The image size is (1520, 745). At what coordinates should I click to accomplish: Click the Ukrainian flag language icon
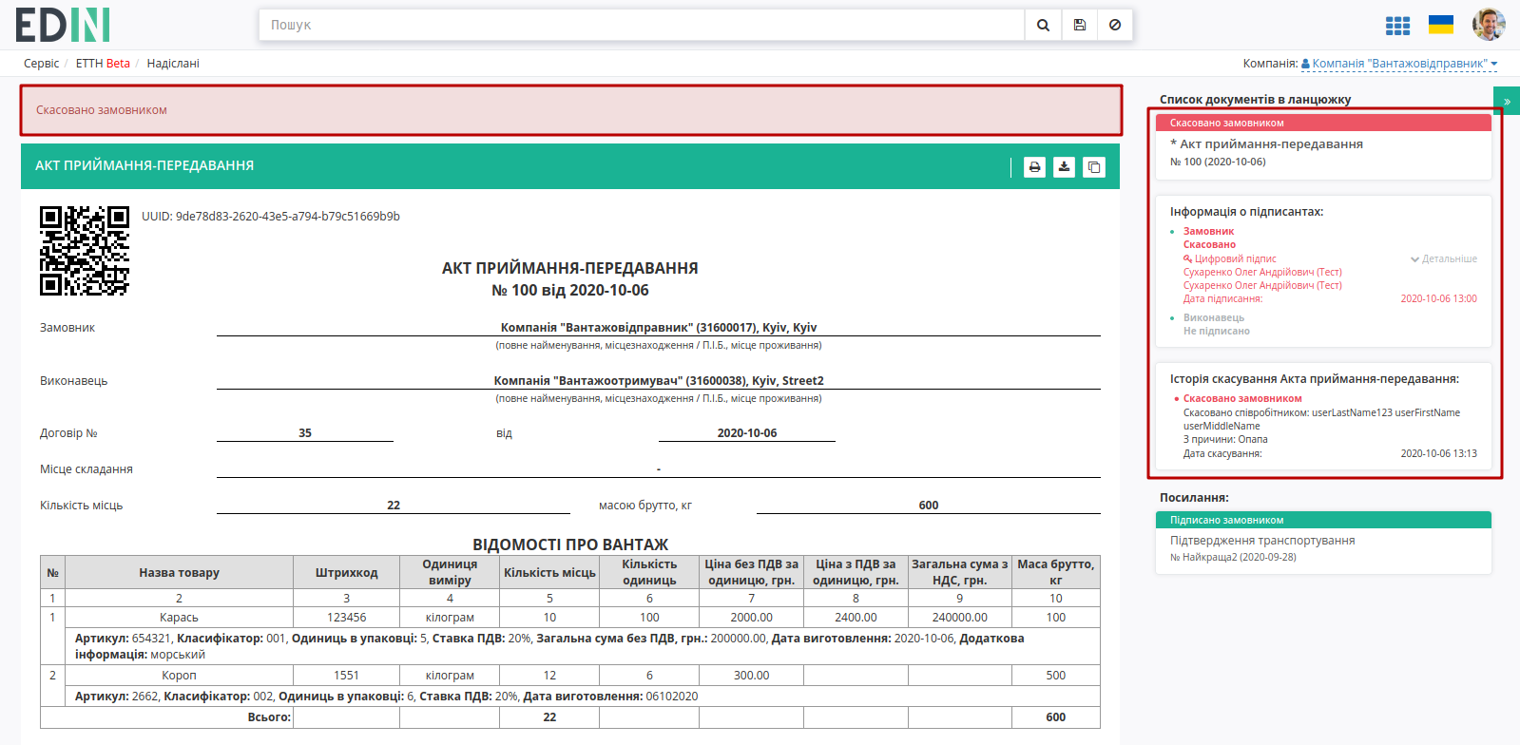[x=1441, y=25]
